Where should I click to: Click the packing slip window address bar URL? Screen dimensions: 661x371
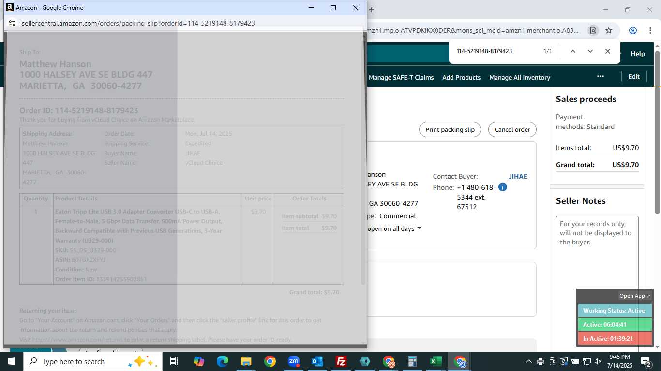point(138,23)
